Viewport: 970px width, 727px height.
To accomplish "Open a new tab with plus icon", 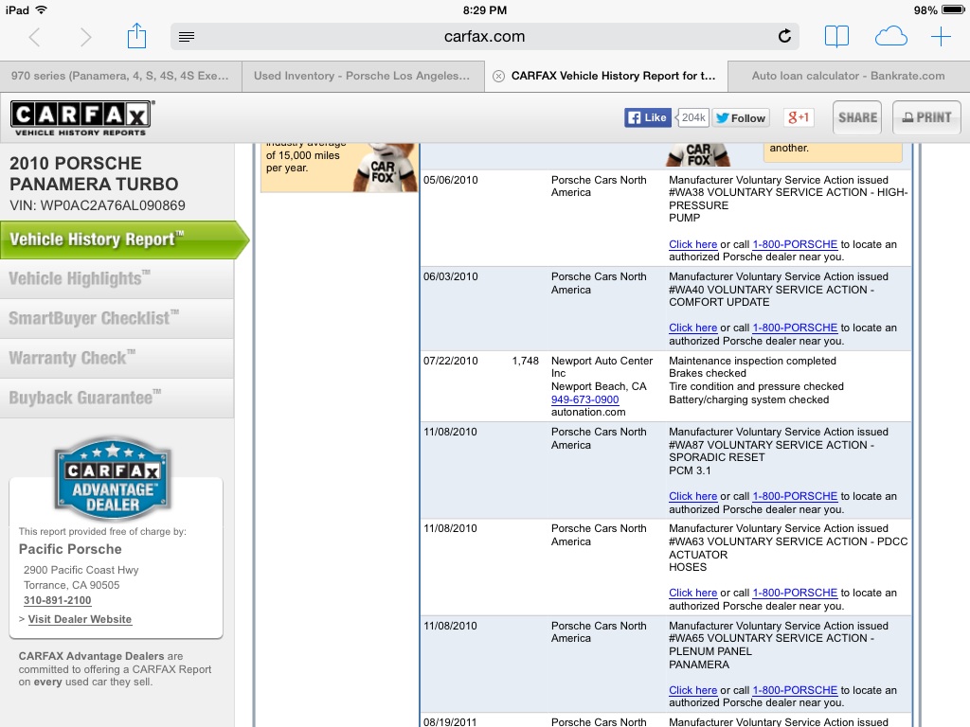I will click(x=941, y=37).
